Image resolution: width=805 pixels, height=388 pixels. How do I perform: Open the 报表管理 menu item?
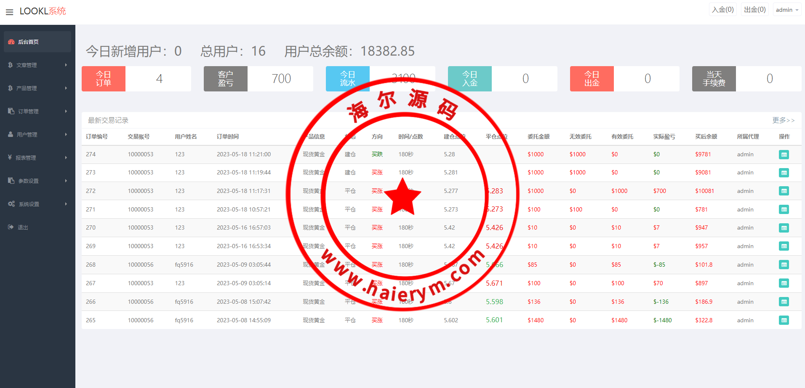coord(26,158)
